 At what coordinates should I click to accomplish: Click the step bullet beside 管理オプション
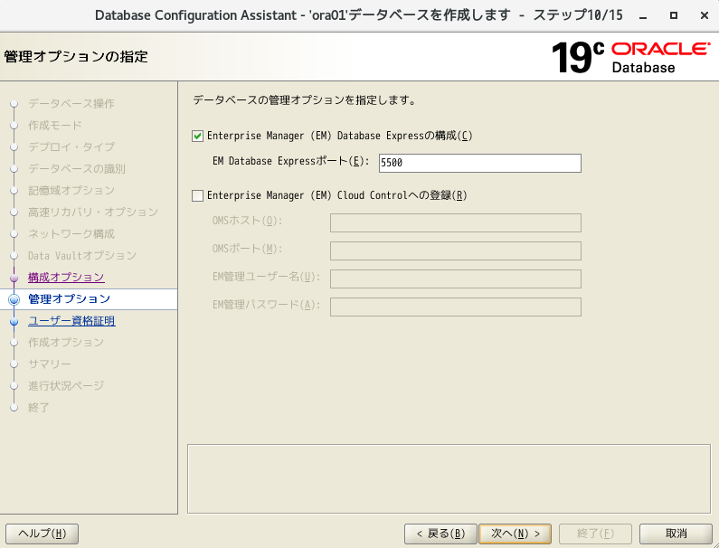click(x=14, y=299)
